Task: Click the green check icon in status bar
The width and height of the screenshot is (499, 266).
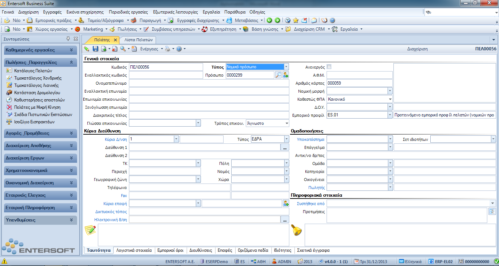Action: point(496,261)
